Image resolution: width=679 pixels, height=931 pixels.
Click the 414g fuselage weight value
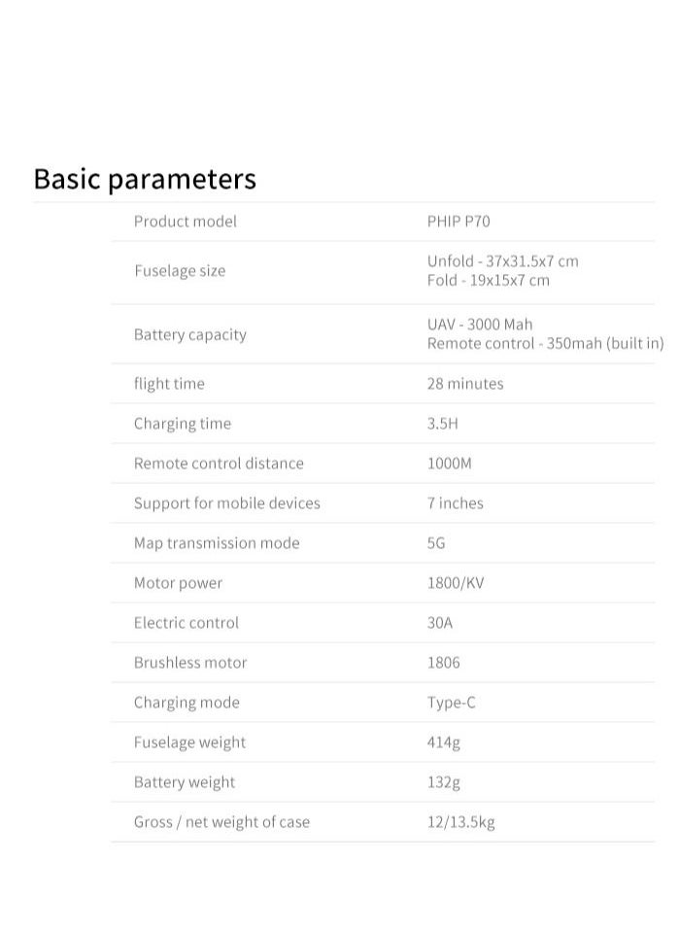click(x=443, y=742)
